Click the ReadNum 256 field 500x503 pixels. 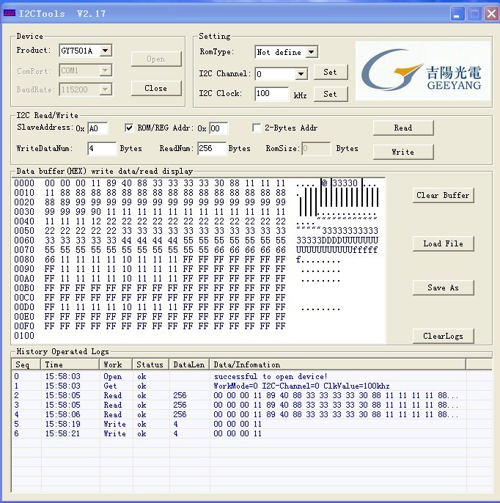(212, 149)
